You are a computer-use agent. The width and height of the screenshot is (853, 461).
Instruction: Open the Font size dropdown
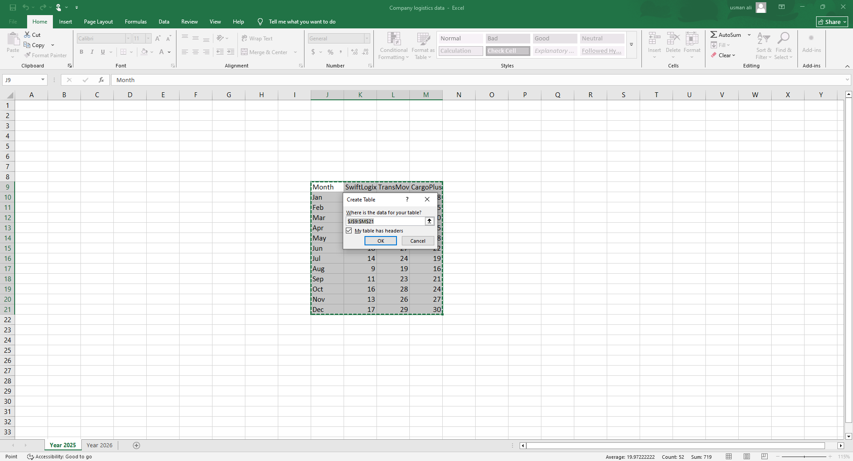point(148,39)
